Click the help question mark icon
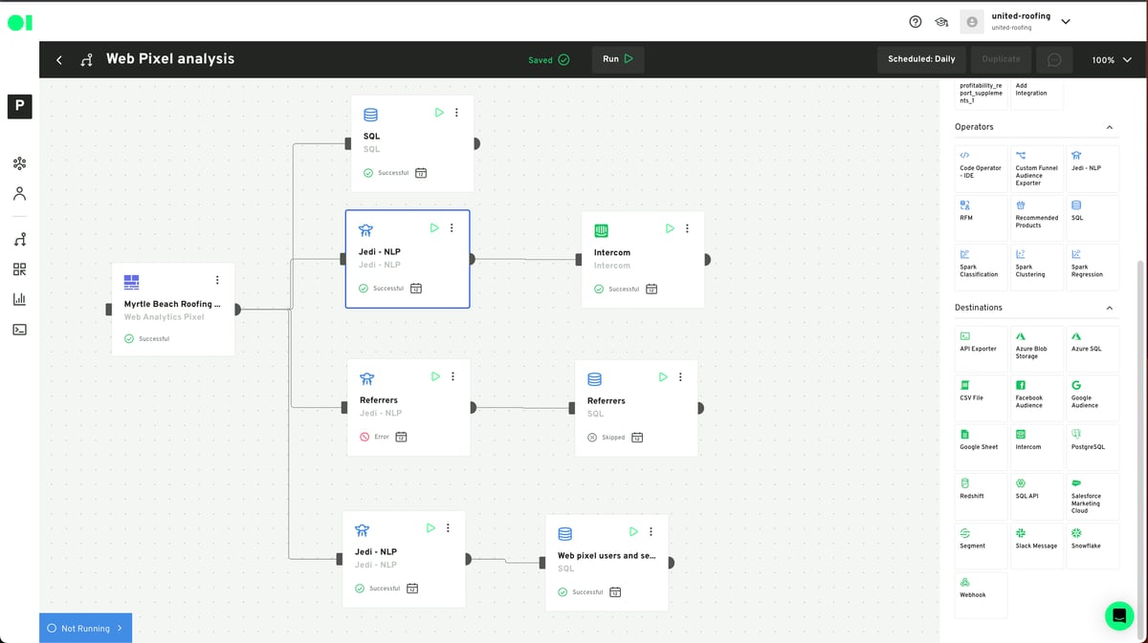The width and height of the screenshot is (1148, 643). 916,22
